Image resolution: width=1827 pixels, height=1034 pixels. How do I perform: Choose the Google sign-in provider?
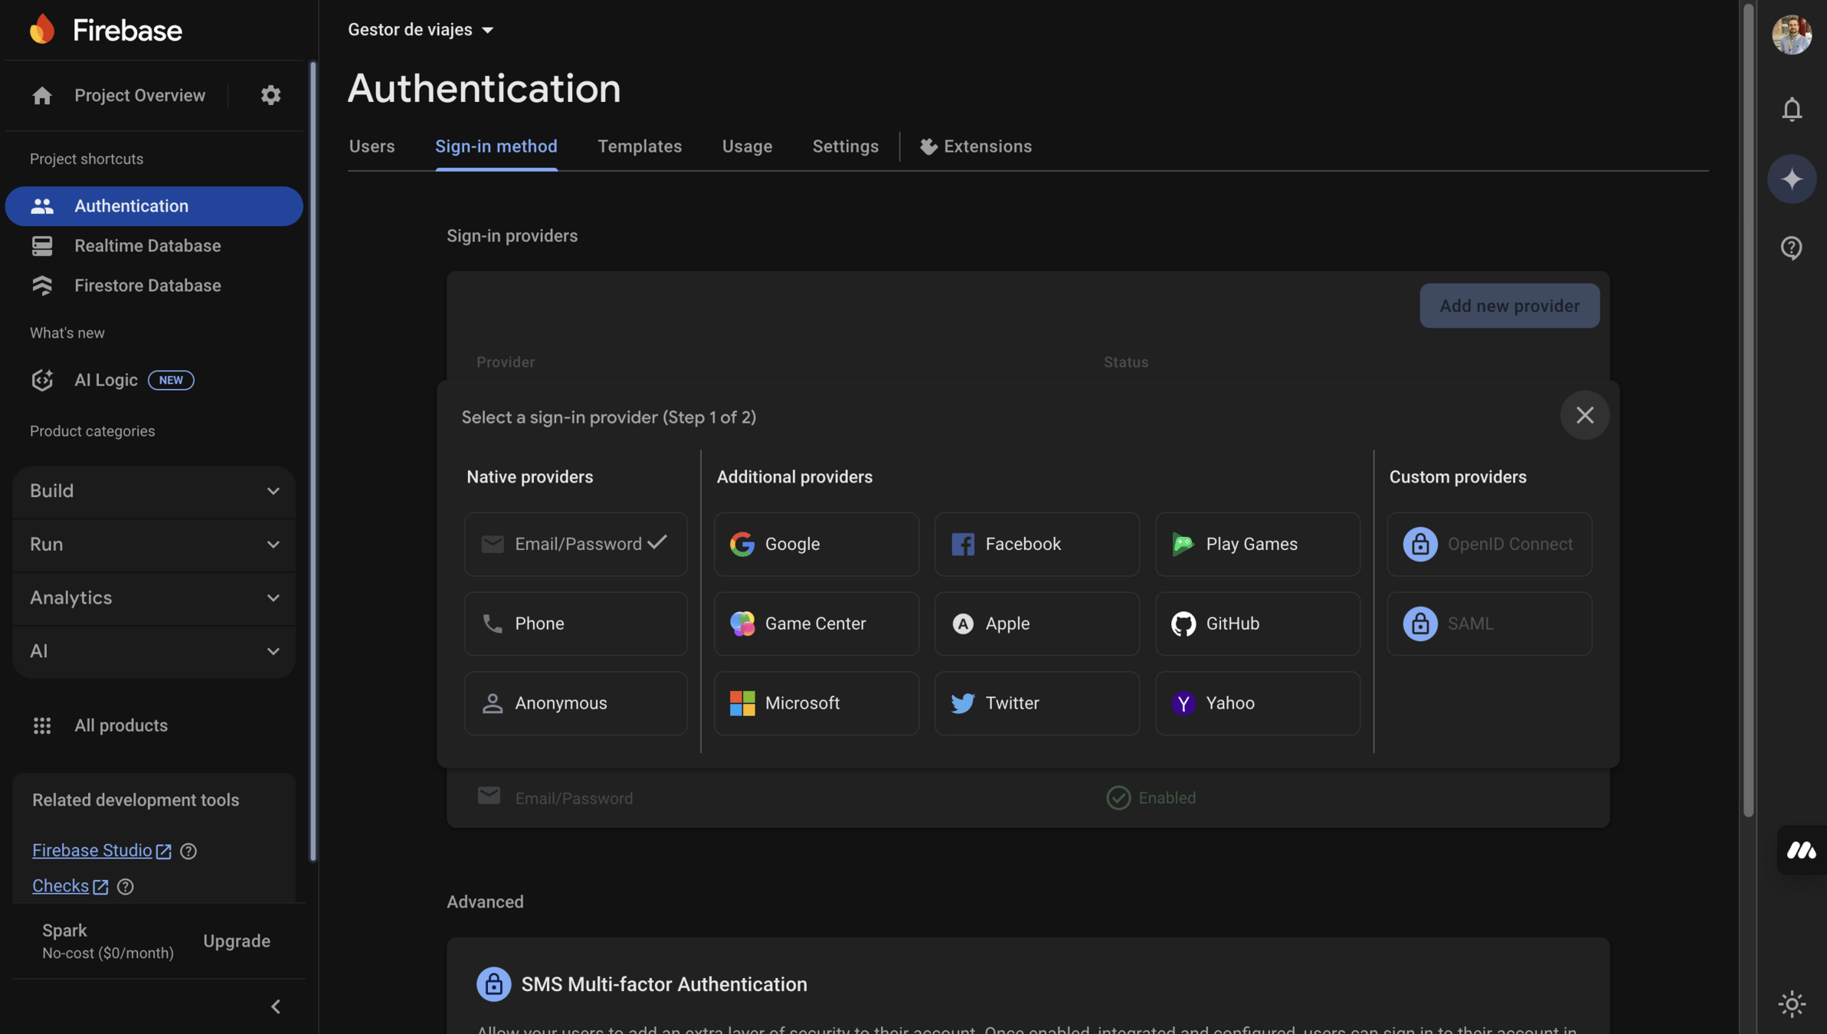[816, 544]
